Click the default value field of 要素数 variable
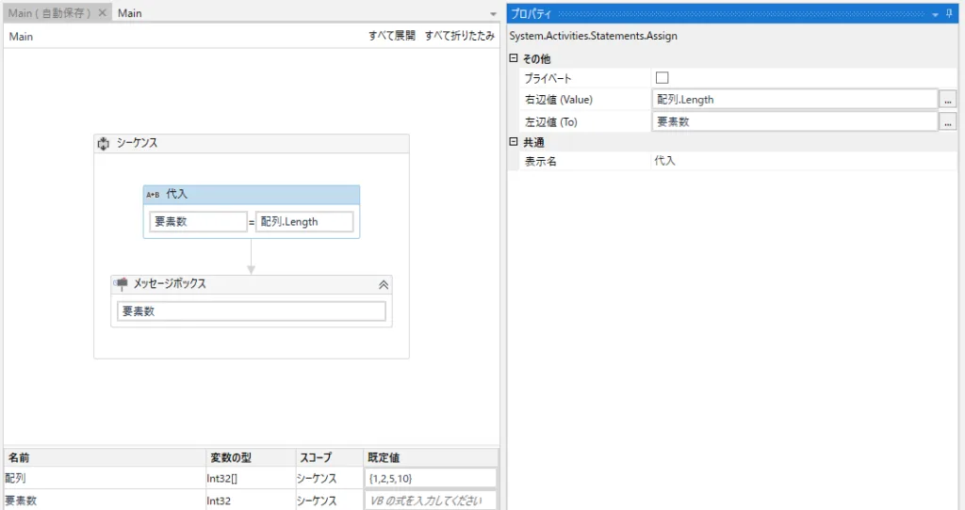 pos(430,501)
